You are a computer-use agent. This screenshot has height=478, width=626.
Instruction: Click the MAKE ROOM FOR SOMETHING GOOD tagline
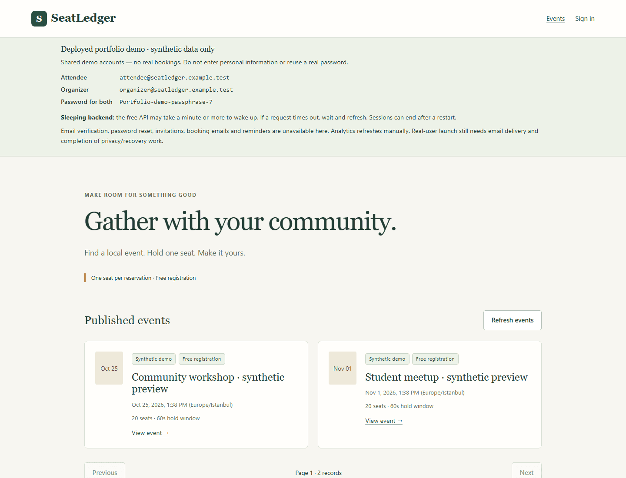tap(140, 195)
